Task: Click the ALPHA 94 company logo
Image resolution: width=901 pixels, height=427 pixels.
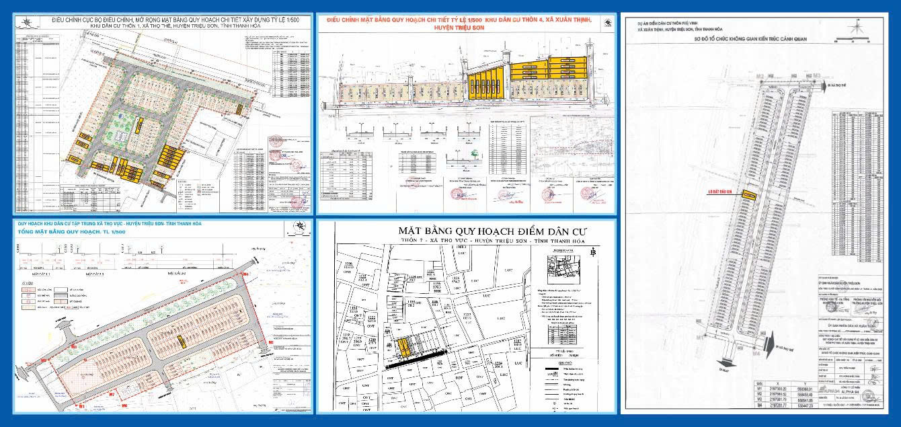Action: coord(830,390)
